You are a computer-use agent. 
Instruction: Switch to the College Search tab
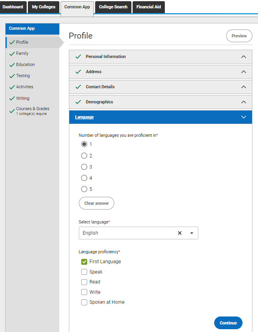113,7
